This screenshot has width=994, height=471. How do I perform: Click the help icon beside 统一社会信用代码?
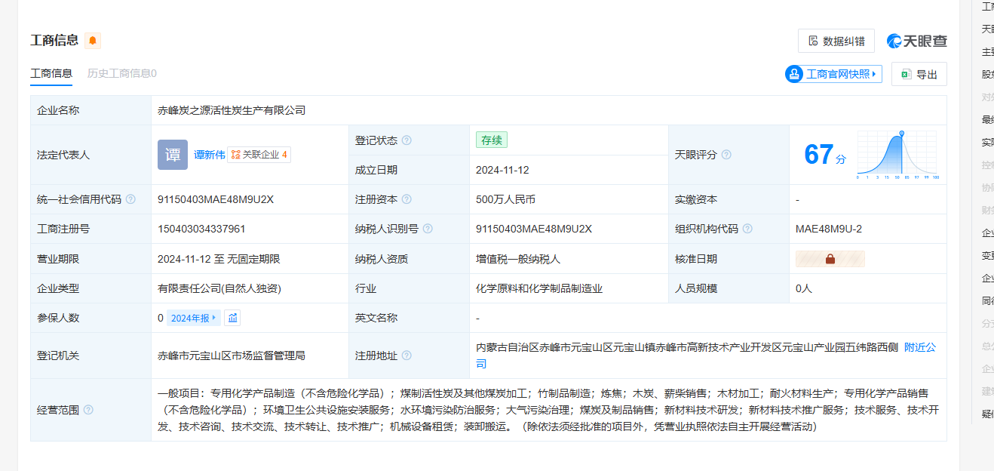(130, 199)
